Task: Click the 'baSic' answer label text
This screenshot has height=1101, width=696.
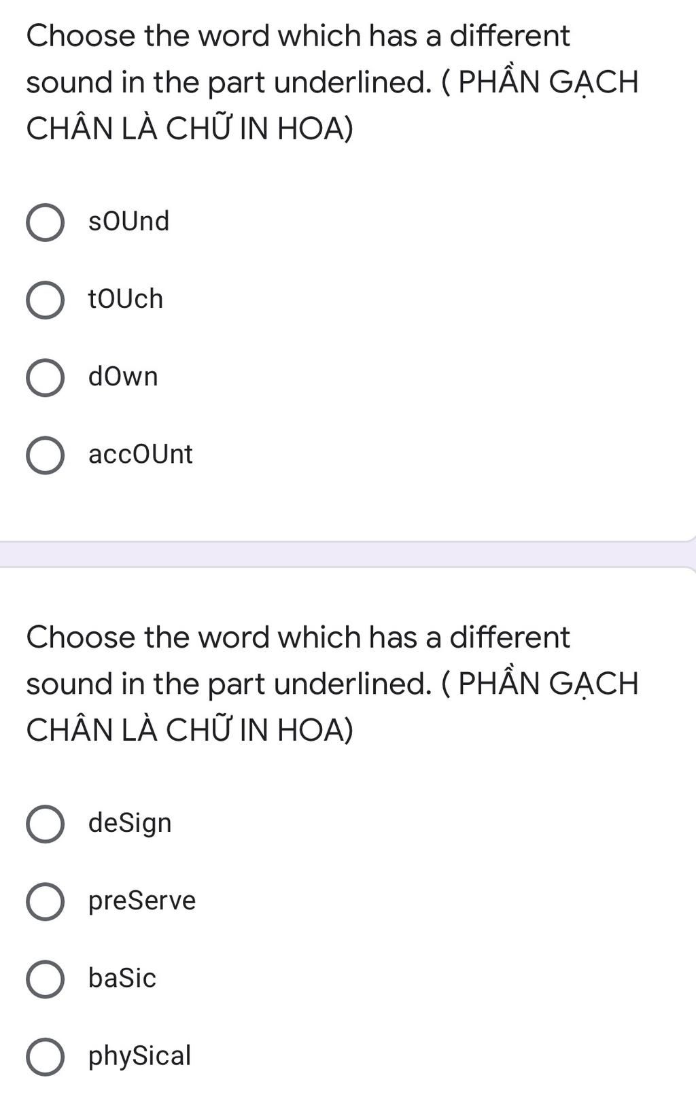Action: point(122,978)
